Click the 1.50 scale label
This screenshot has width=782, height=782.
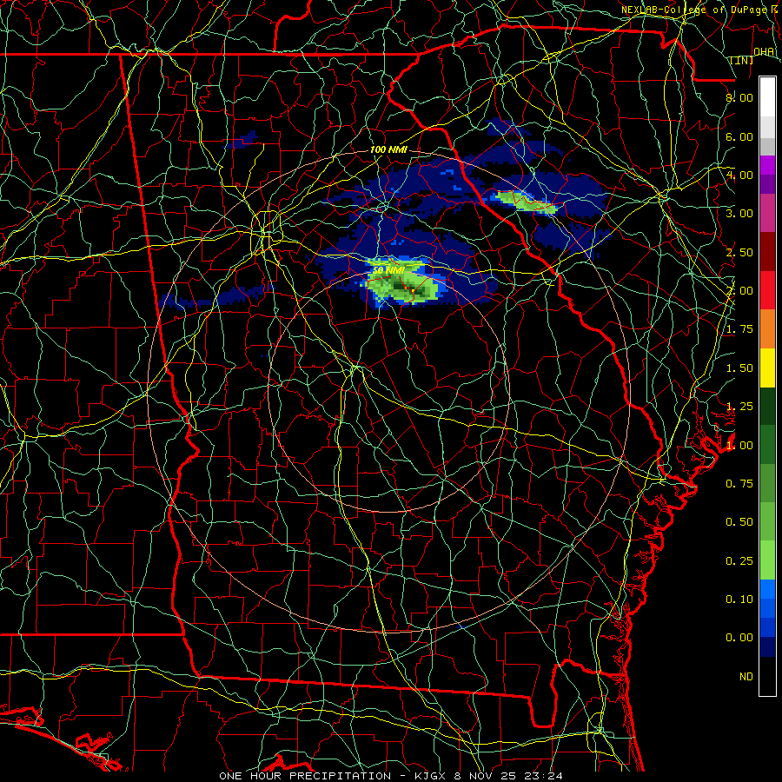pyautogui.click(x=739, y=368)
